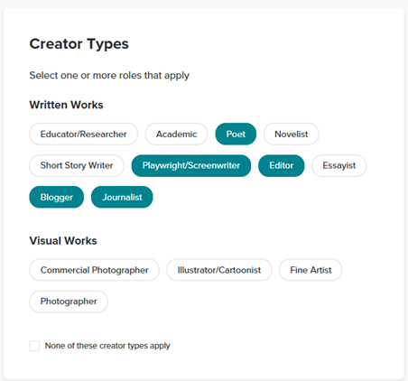Click 'Select one or more roles' instruction text
The image size is (408, 381).
[x=109, y=75]
